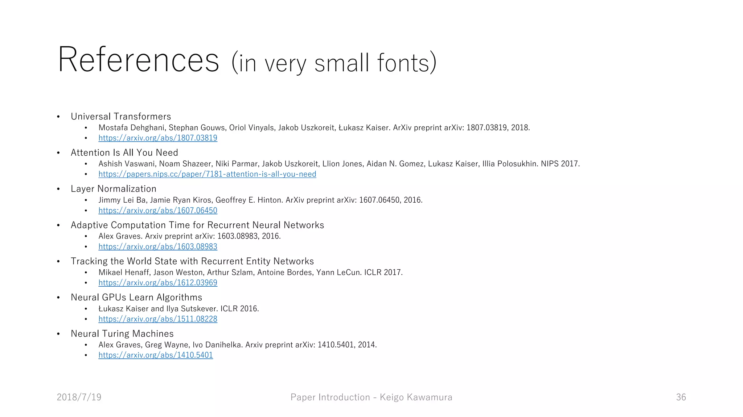Open the arxiv.org/abs/1410.5401 link
Screen dimensions: 743x417
click(x=156, y=355)
